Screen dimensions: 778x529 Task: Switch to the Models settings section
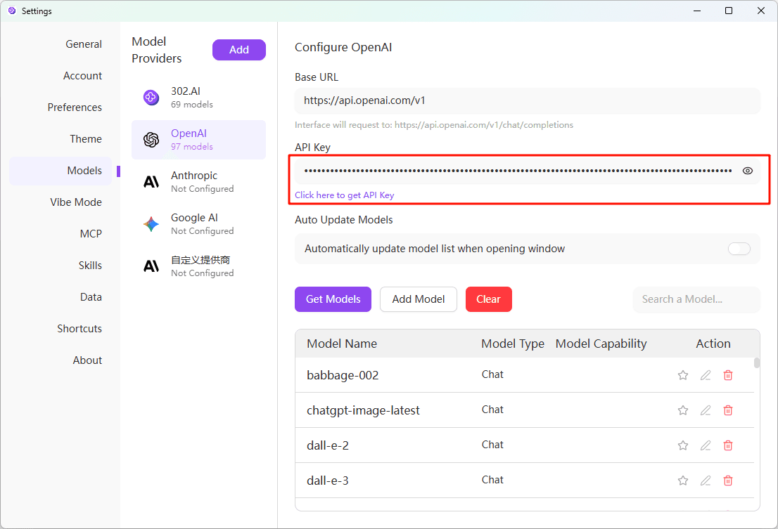[x=84, y=170]
